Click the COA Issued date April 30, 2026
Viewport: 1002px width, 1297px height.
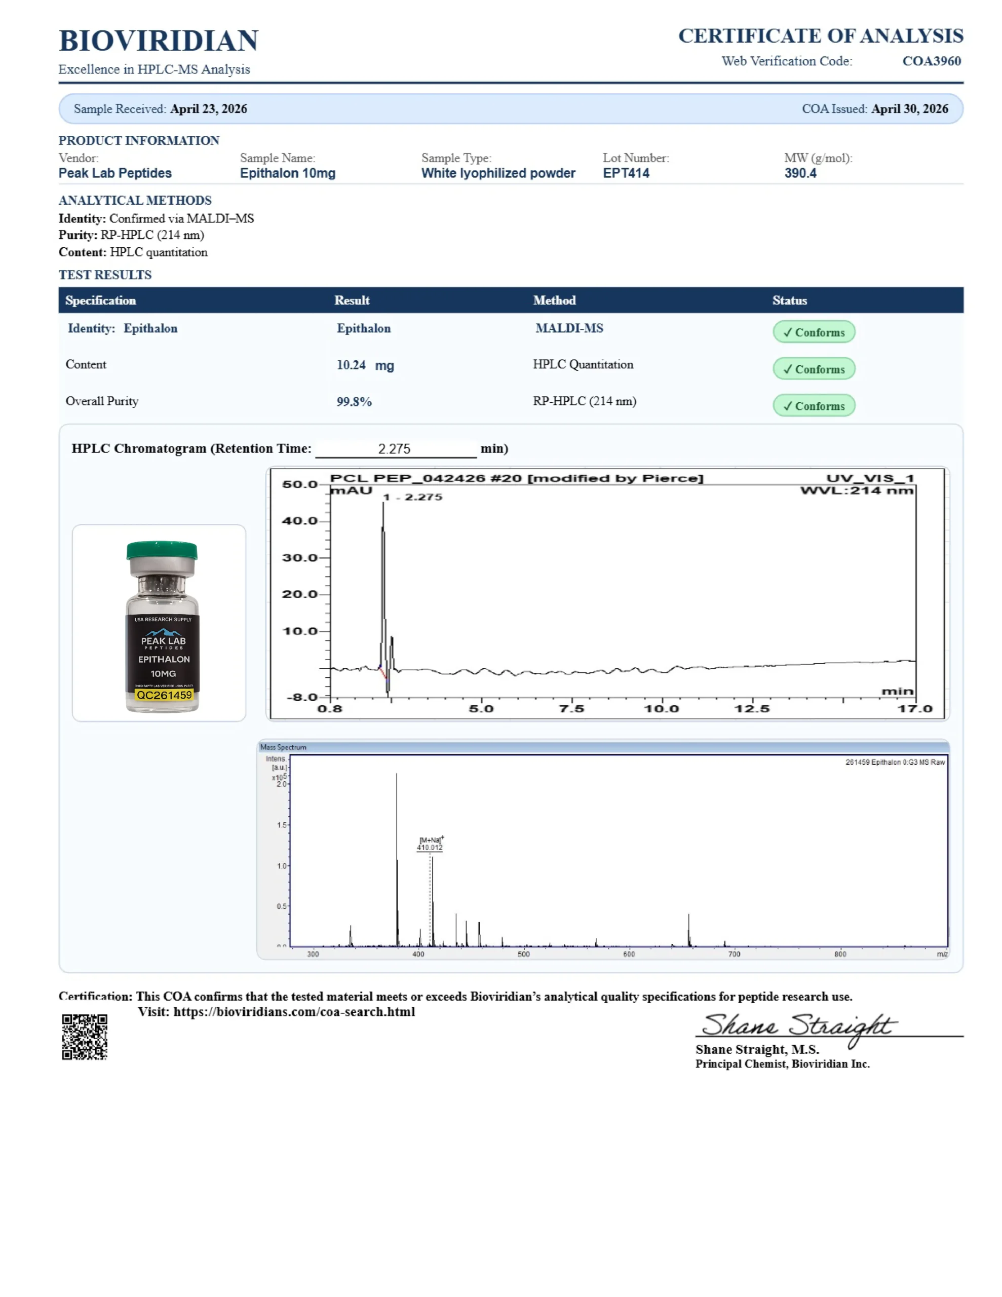click(909, 109)
